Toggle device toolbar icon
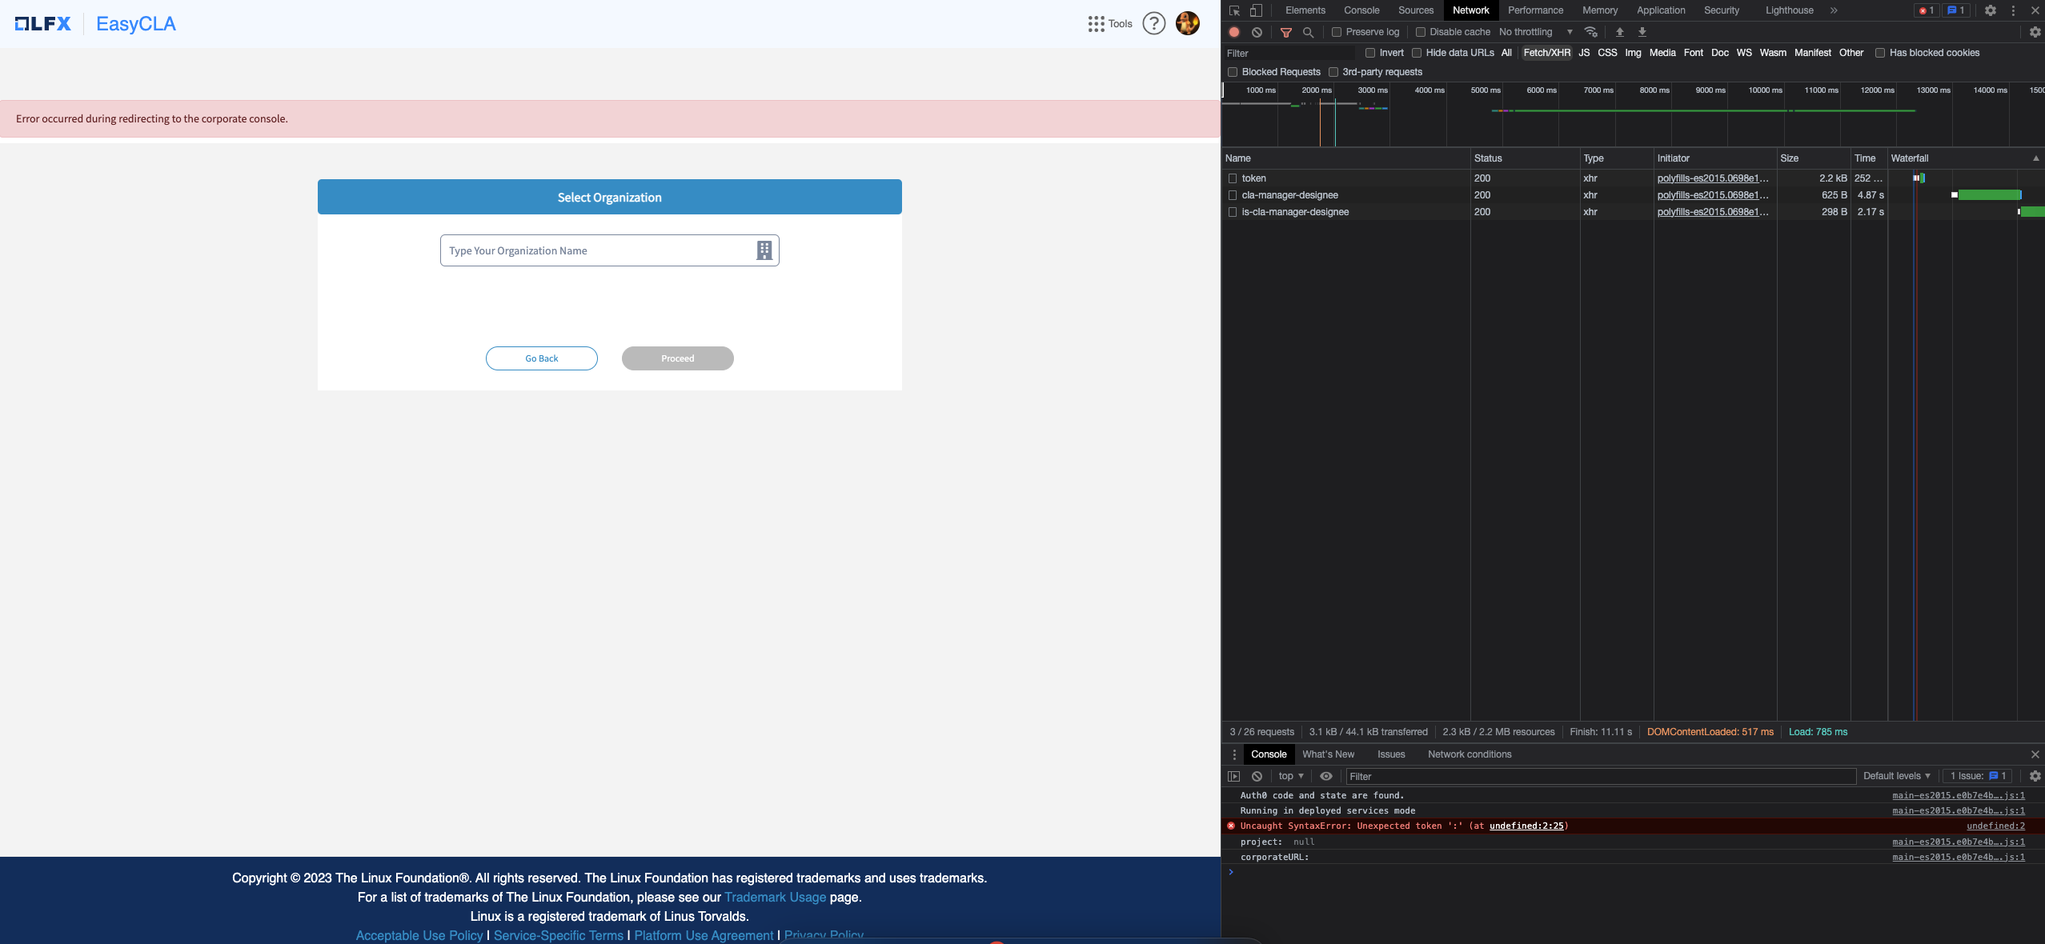The width and height of the screenshot is (2045, 944). (1256, 10)
